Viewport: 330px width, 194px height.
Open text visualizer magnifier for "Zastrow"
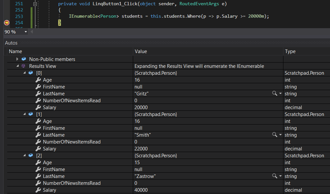click(x=275, y=176)
